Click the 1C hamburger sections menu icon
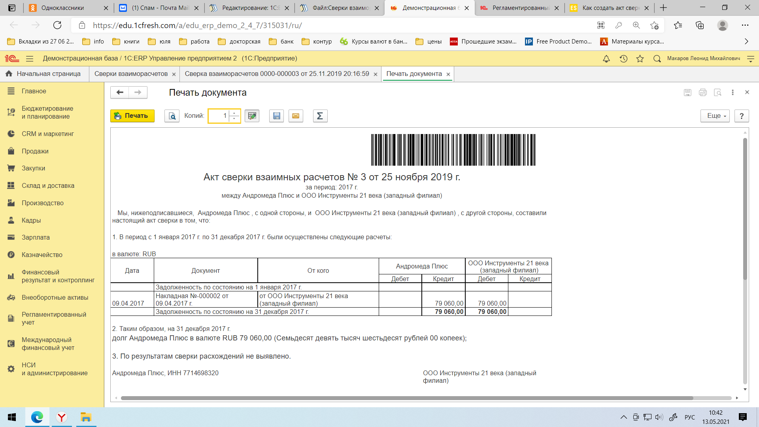759x427 pixels. tap(30, 59)
